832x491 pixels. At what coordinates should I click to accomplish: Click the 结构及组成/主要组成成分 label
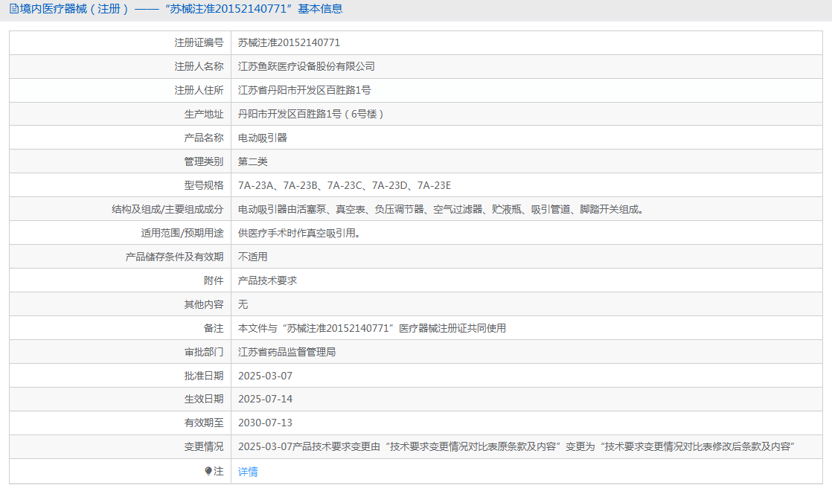point(167,210)
